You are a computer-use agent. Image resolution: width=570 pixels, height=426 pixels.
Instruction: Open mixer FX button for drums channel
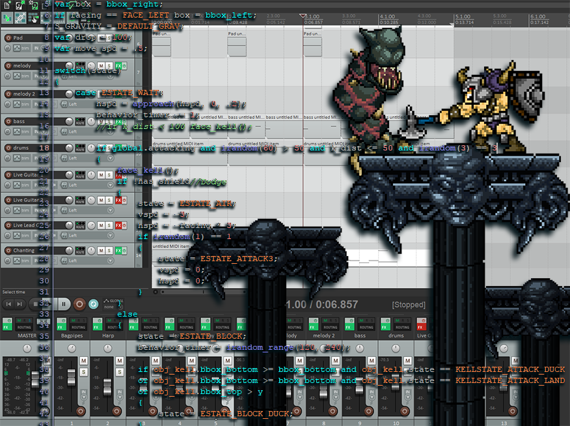pyautogui.click(x=385, y=324)
